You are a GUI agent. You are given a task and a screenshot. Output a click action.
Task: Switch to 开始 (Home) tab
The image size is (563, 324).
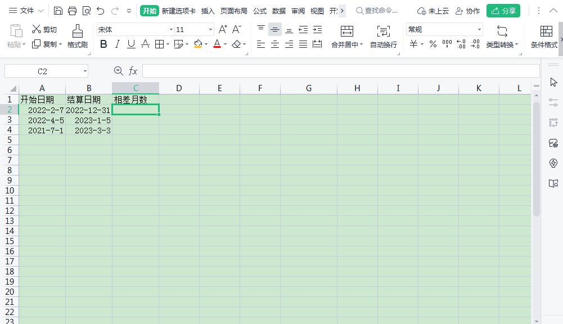point(150,11)
